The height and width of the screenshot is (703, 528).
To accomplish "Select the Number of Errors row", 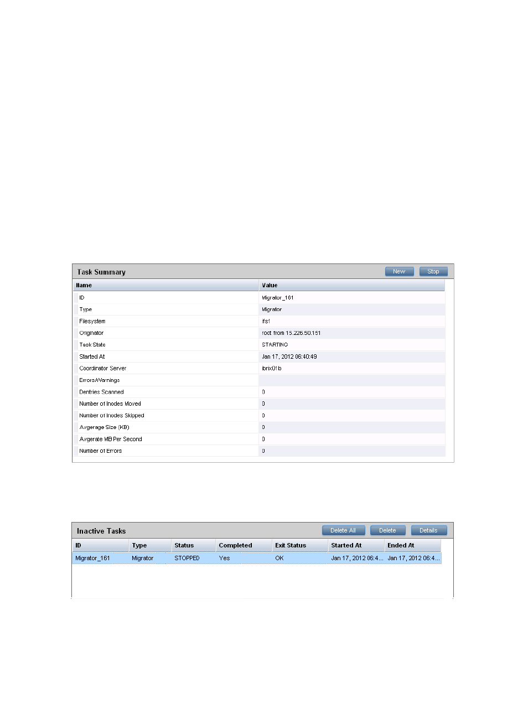I will 259,451.
